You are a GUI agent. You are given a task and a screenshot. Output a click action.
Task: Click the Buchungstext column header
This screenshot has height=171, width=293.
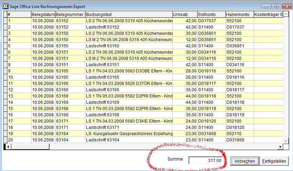point(129,14)
